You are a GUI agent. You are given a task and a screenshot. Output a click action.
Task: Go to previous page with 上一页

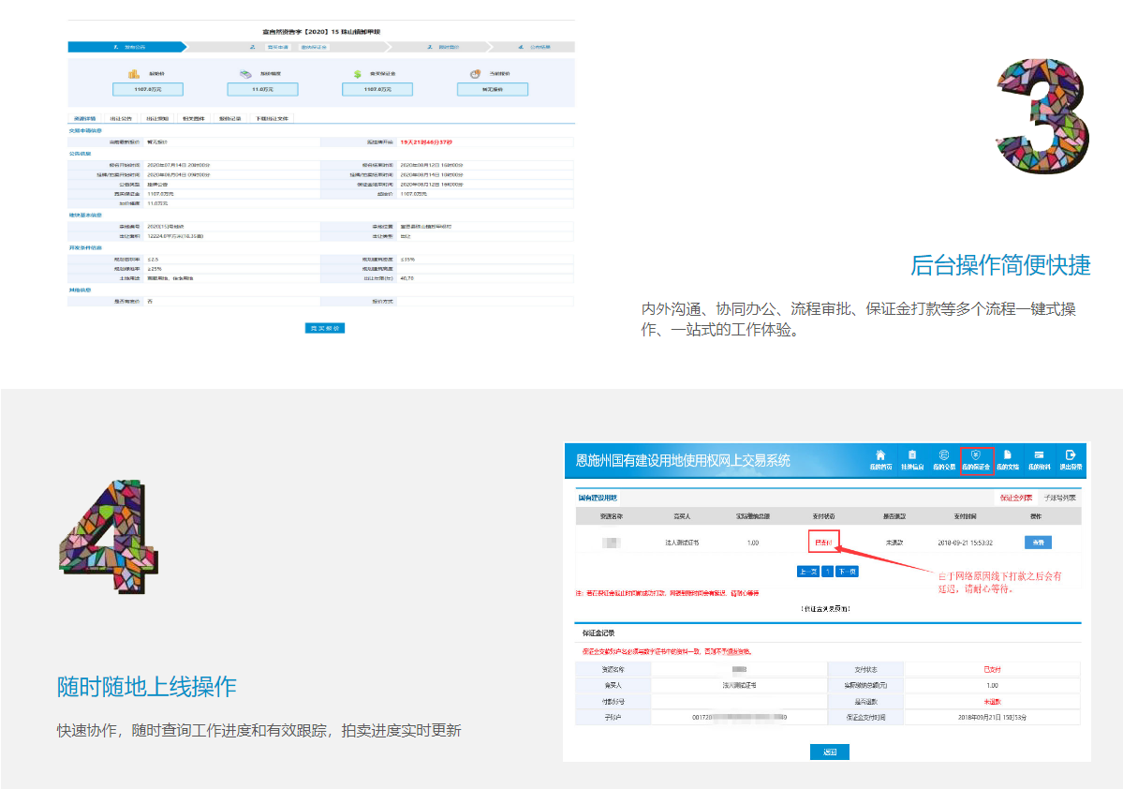807,571
